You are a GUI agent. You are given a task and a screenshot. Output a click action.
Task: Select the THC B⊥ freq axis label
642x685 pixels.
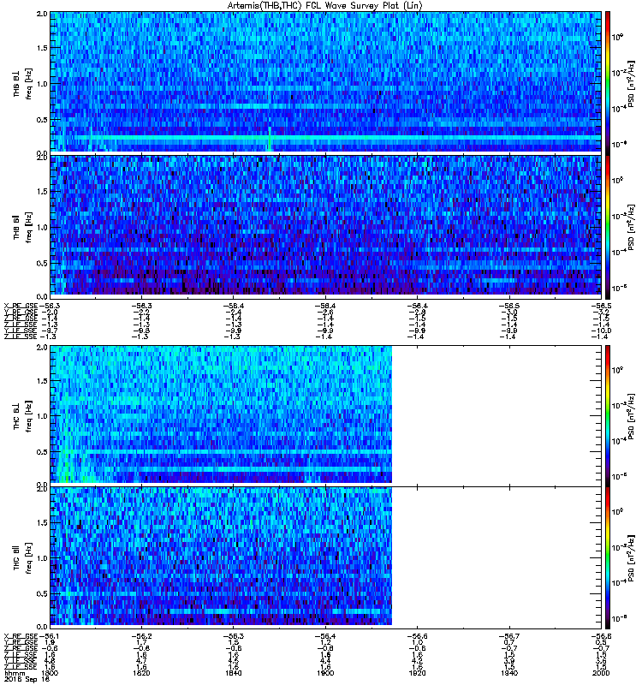23,415
